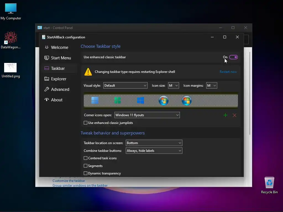Open the Advanced section
The height and width of the screenshot is (212, 283).
point(60,89)
